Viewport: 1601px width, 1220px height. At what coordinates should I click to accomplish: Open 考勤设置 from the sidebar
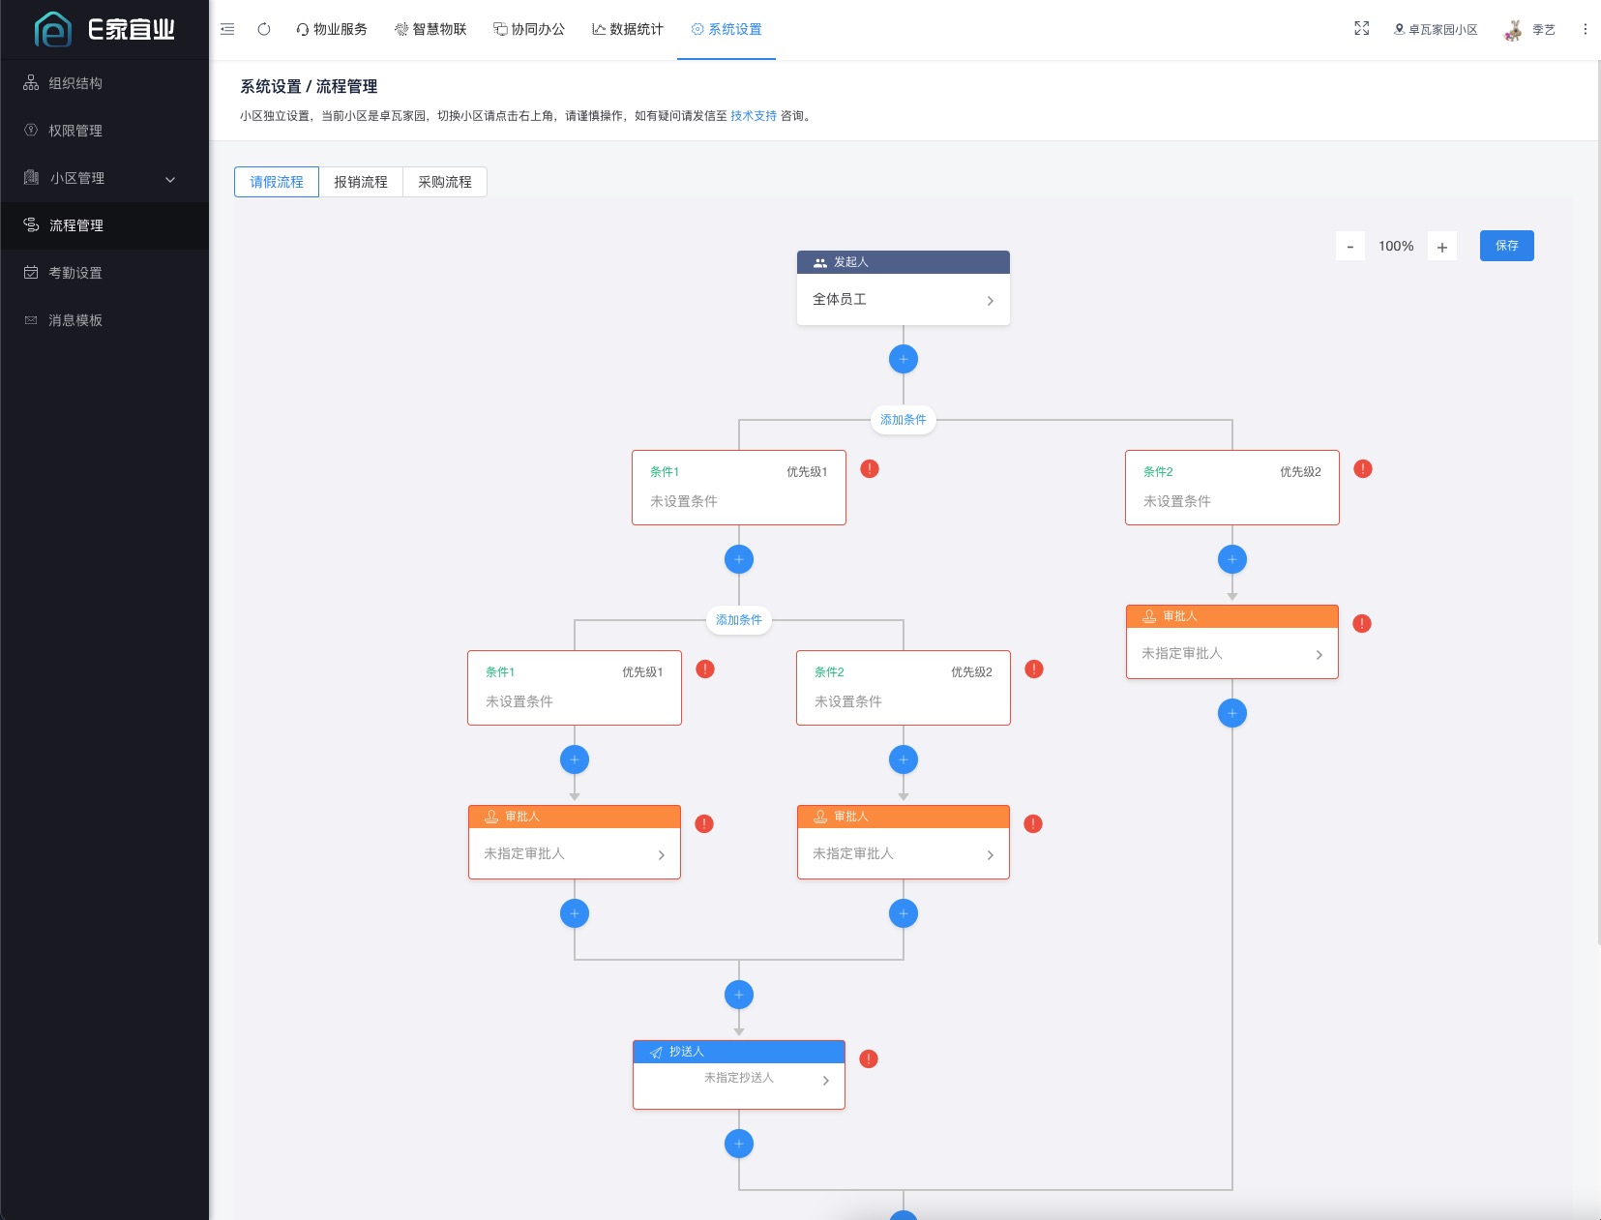pyautogui.click(x=73, y=272)
